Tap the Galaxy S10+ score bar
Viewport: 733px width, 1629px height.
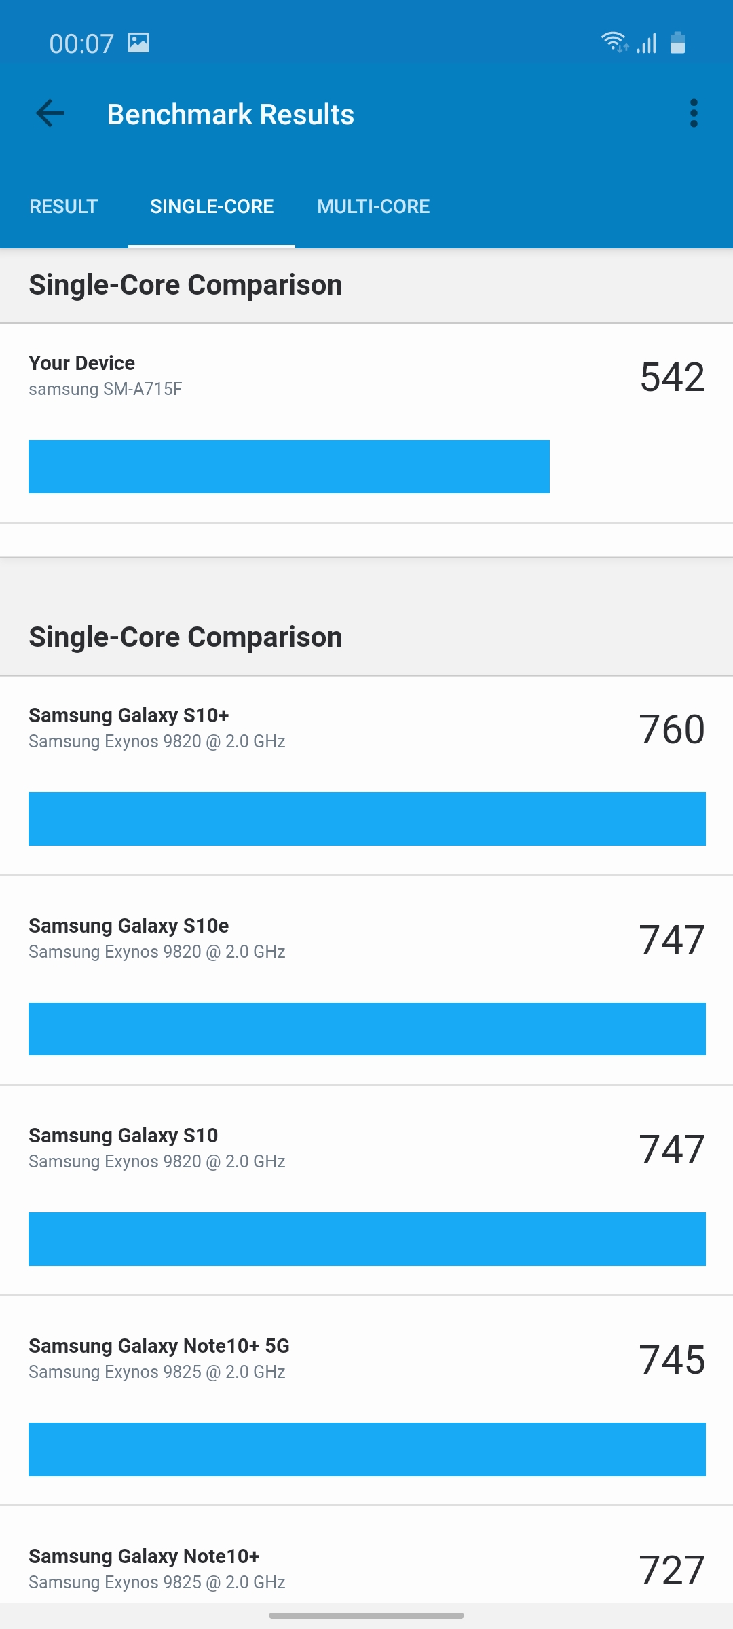[366, 819]
